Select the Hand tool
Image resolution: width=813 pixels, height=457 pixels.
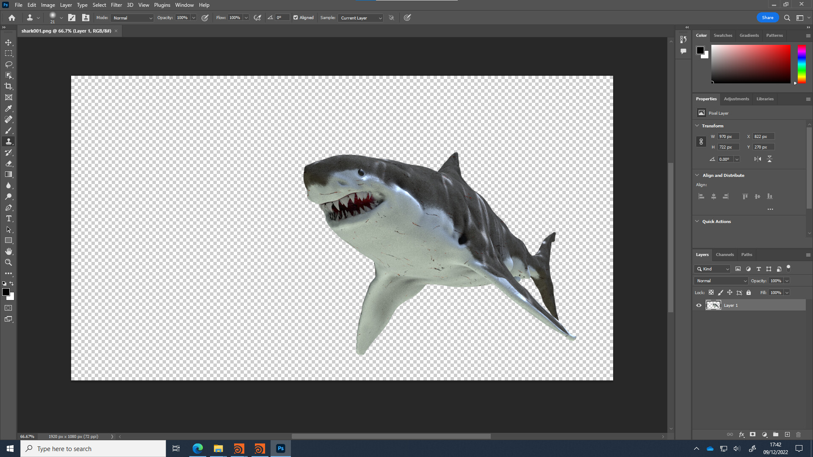pyautogui.click(x=8, y=251)
